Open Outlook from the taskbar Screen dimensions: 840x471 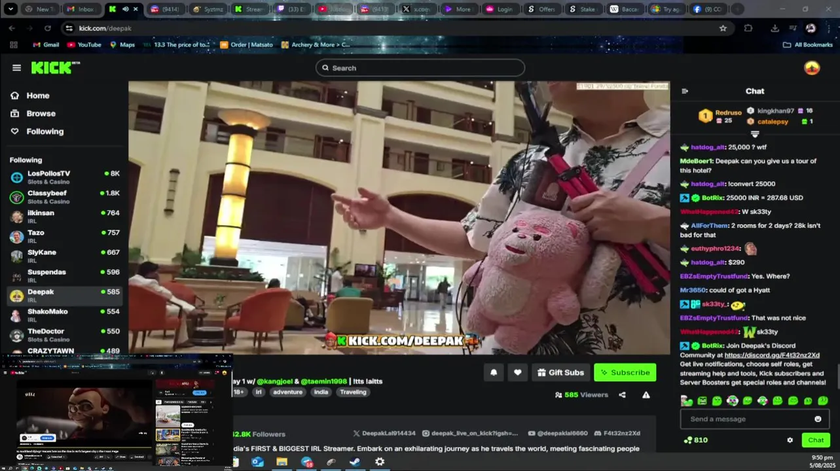tap(257, 462)
